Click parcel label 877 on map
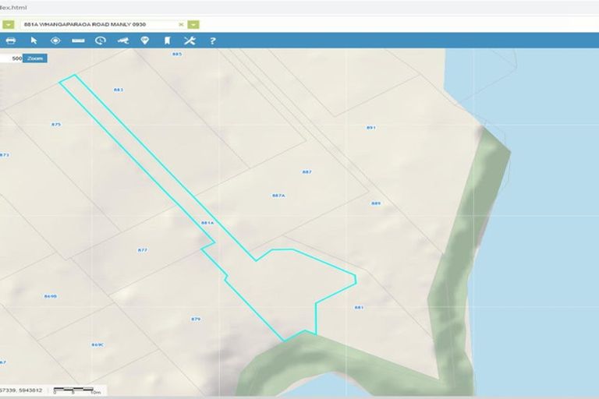 pos(142,250)
